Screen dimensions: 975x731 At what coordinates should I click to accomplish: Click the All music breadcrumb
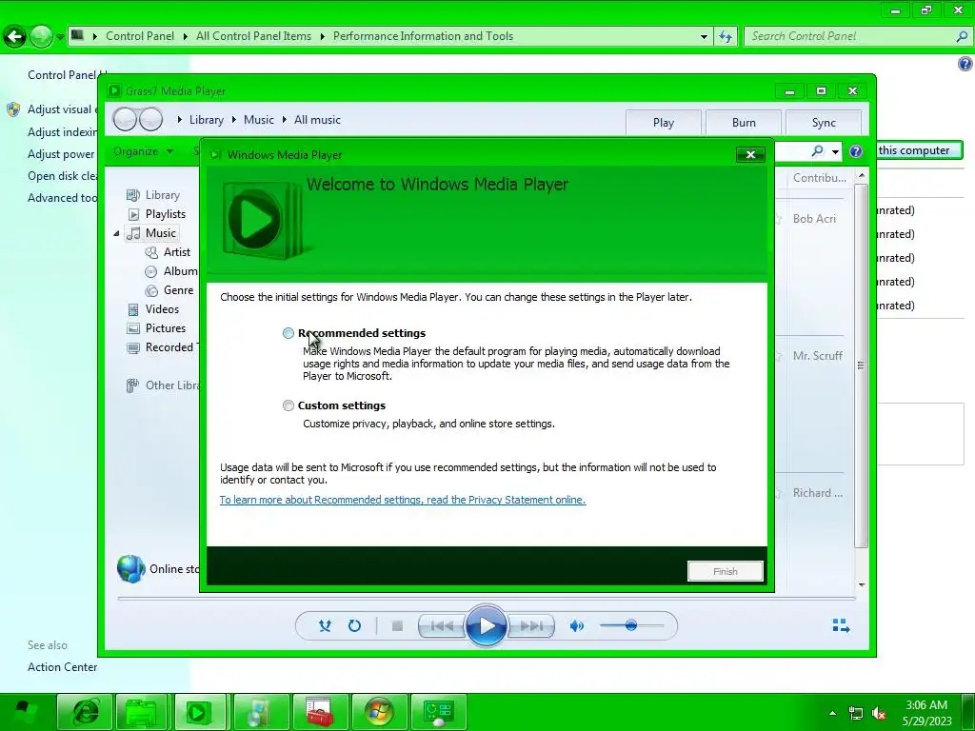click(x=317, y=120)
